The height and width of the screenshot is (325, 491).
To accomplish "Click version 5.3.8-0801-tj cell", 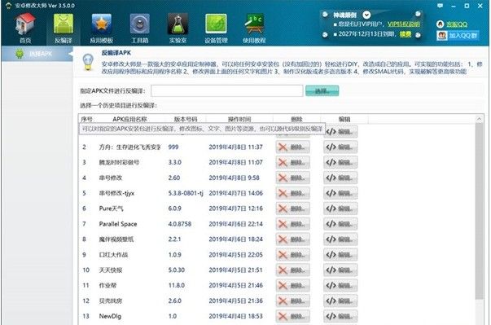I will point(186,193).
